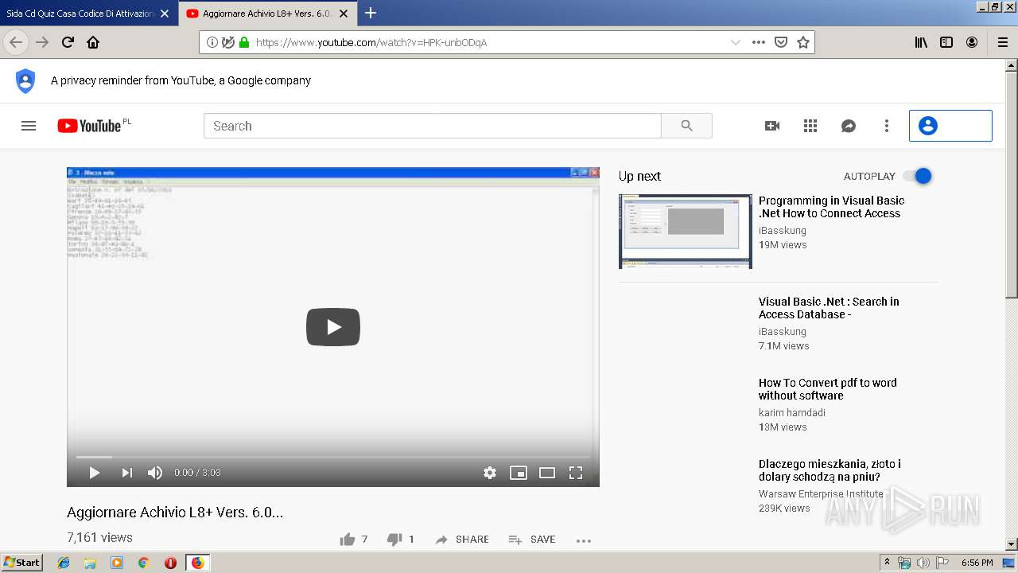The height and width of the screenshot is (573, 1018).
Task: Reload the current page
Action: pos(68,42)
